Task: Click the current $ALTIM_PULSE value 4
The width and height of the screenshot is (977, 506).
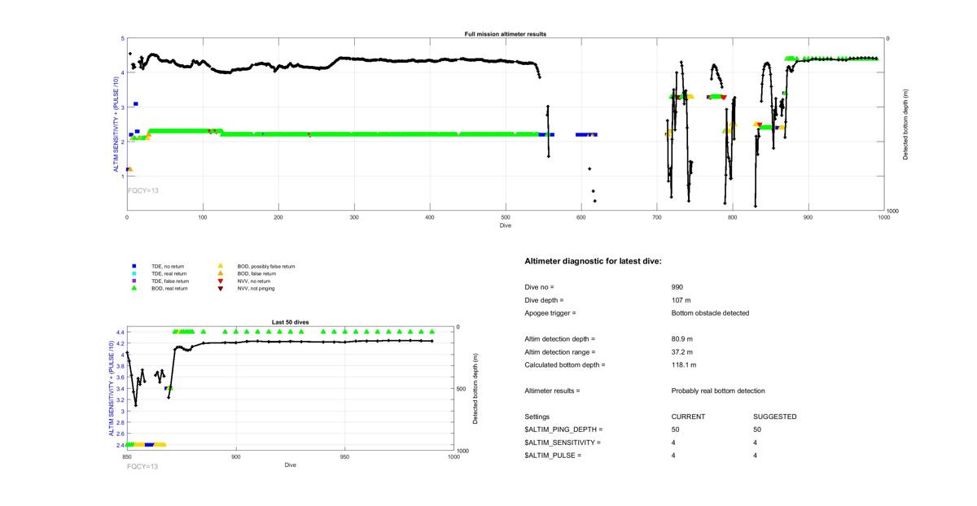Action: click(674, 455)
